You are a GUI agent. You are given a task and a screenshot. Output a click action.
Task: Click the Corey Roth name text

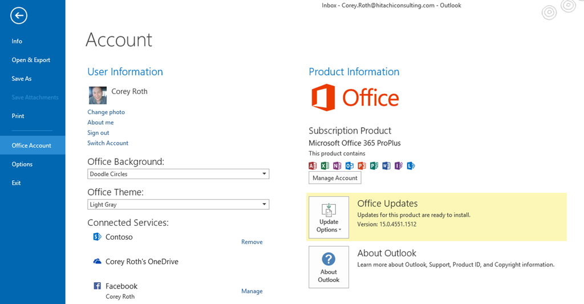[x=129, y=92]
